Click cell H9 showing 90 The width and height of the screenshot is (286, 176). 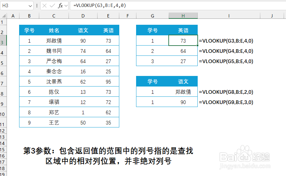[x=183, y=102]
